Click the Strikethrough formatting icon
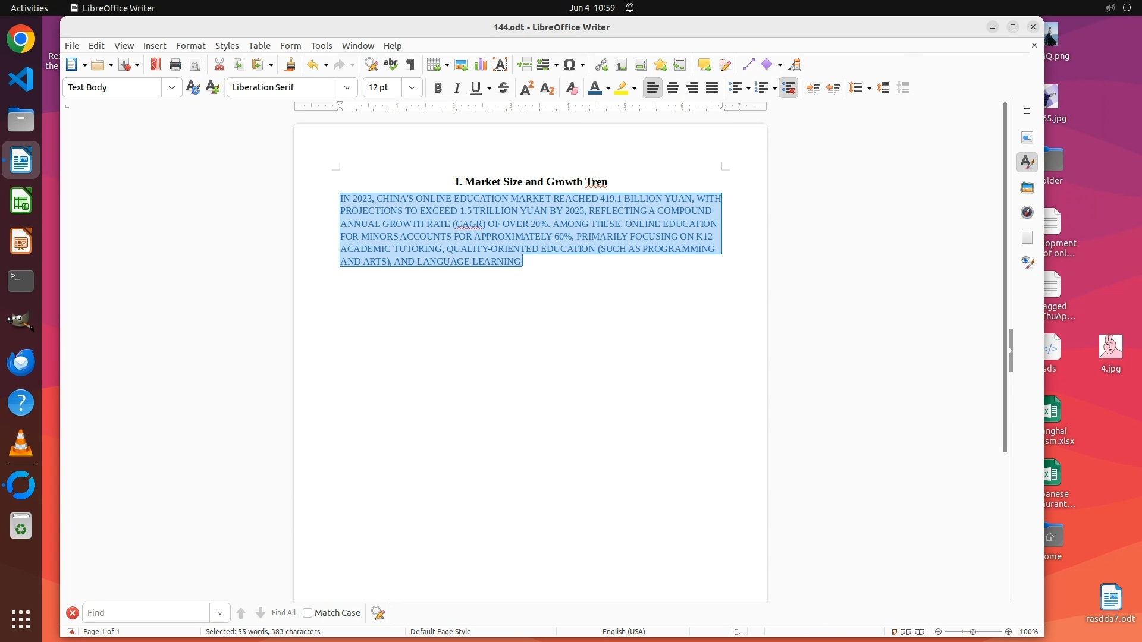This screenshot has width=1142, height=642. pos(503,88)
